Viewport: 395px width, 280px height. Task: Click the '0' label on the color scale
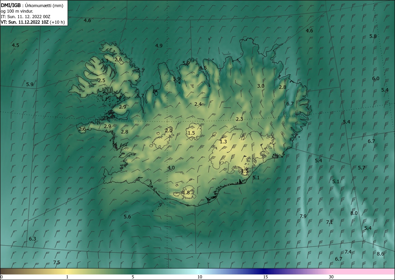coord(2,277)
